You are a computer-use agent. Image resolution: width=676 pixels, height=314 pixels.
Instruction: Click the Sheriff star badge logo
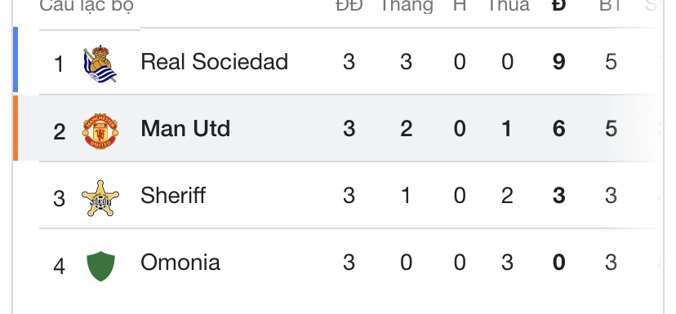(100, 198)
